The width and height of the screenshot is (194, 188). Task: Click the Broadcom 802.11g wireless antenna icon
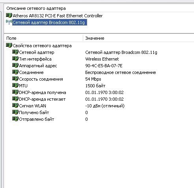point(9,22)
